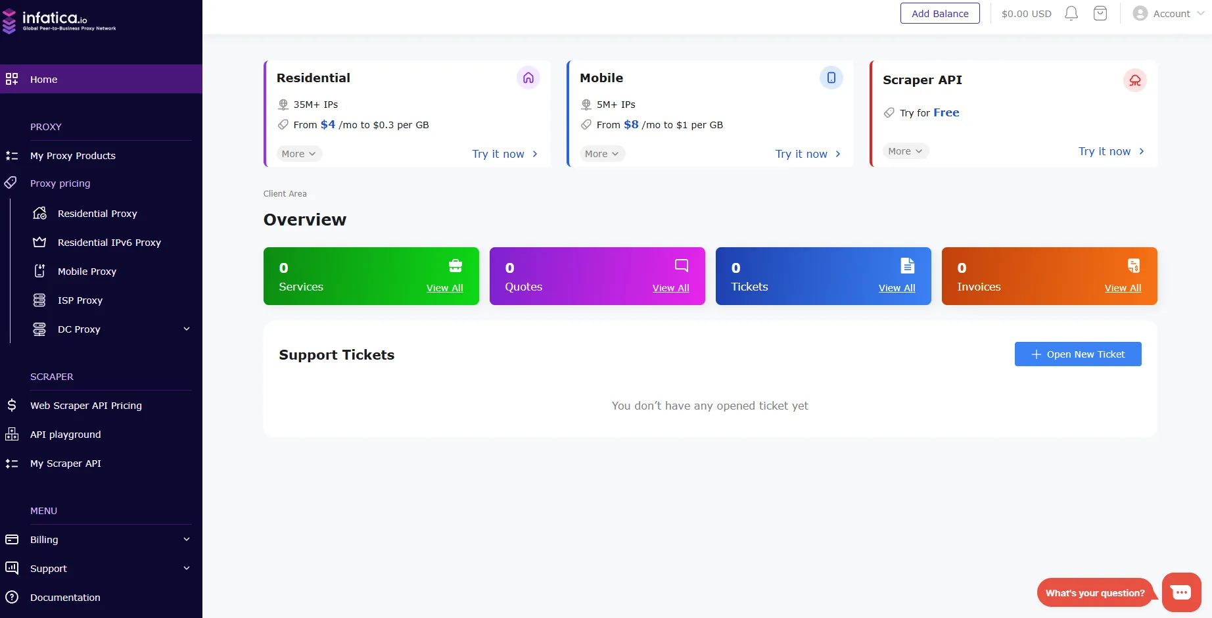Select Home in the sidebar
1212x618 pixels.
tap(44, 80)
